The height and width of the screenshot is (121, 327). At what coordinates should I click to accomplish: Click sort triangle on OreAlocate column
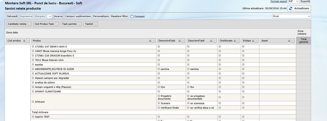tap(235, 41)
